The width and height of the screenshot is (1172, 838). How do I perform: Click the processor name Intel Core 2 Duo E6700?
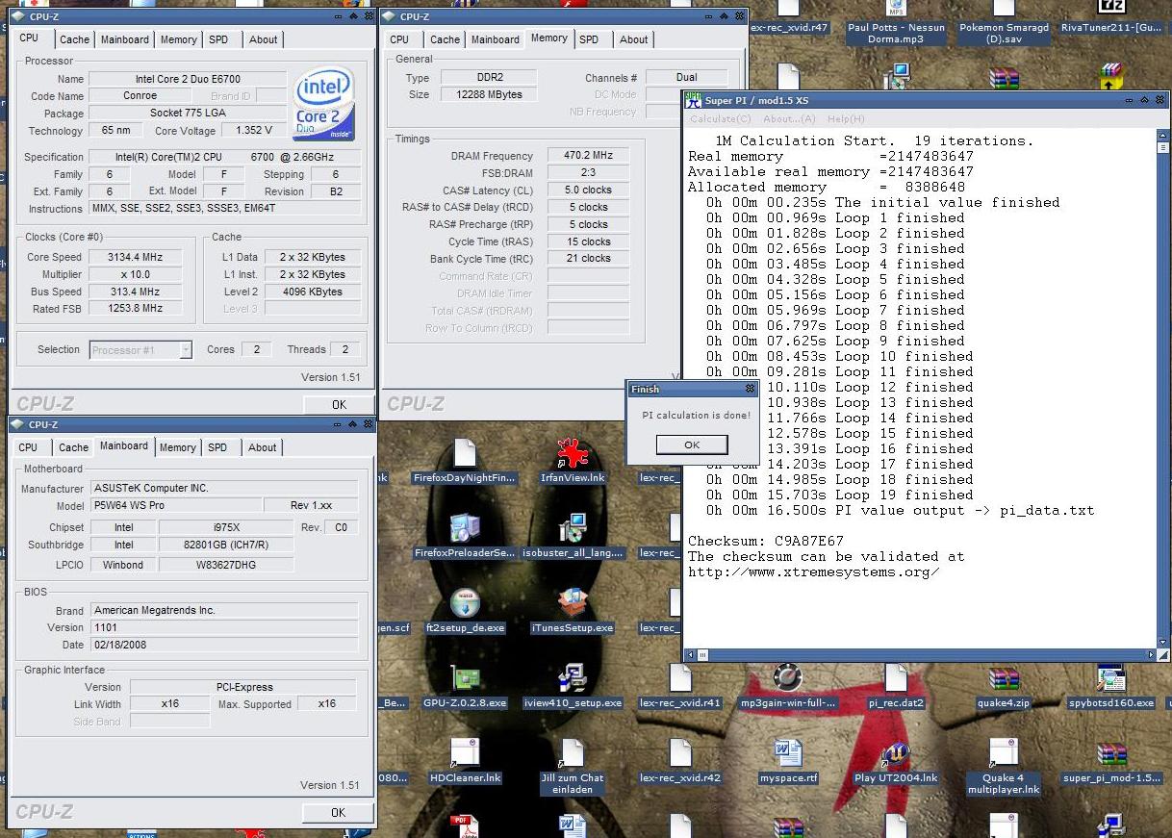pos(188,79)
